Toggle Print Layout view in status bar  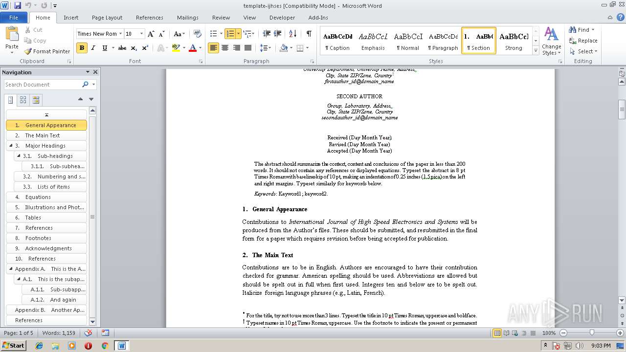497,333
